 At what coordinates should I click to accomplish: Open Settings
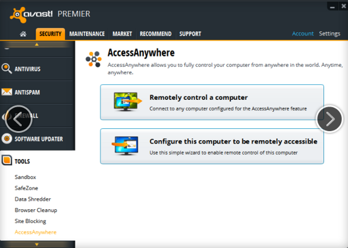pyautogui.click(x=330, y=34)
